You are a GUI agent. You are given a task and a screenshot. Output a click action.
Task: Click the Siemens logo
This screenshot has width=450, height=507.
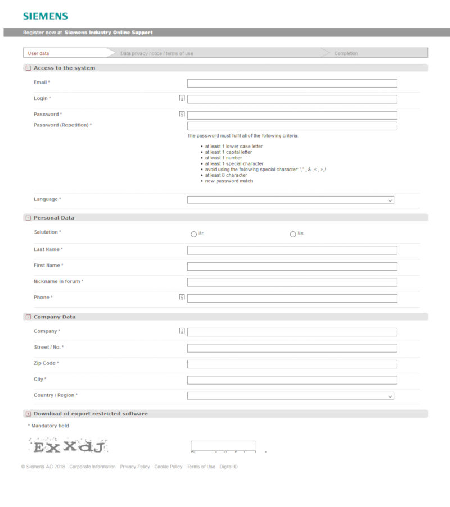[45, 16]
